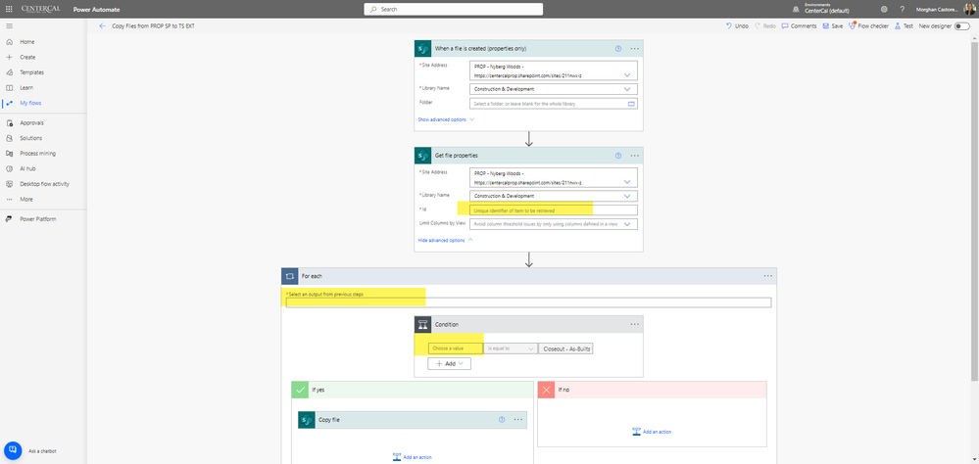979x464 pixels.
Task: Expand Site Address dropdown in Get file properties
Action: 627,182
